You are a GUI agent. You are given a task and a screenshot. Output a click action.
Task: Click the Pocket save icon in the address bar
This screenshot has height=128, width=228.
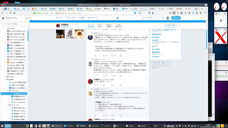click(x=149, y=13)
